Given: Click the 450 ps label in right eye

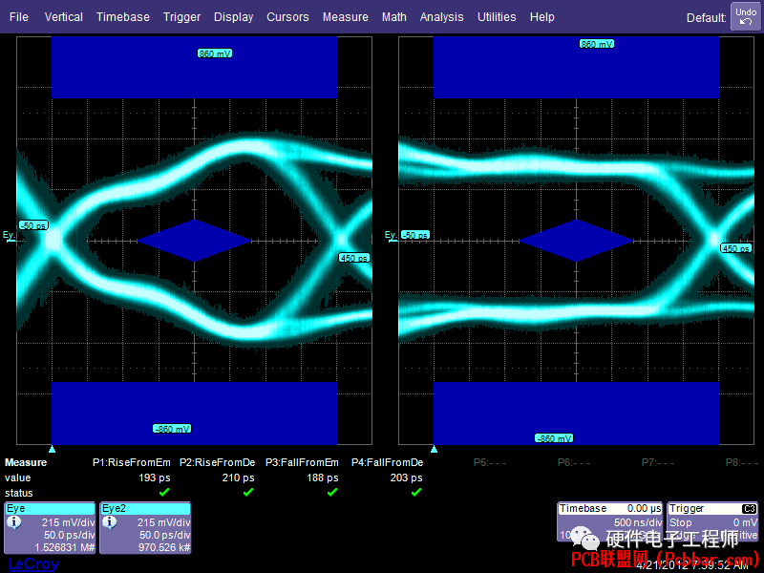Looking at the screenshot, I should pyautogui.click(x=736, y=248).
